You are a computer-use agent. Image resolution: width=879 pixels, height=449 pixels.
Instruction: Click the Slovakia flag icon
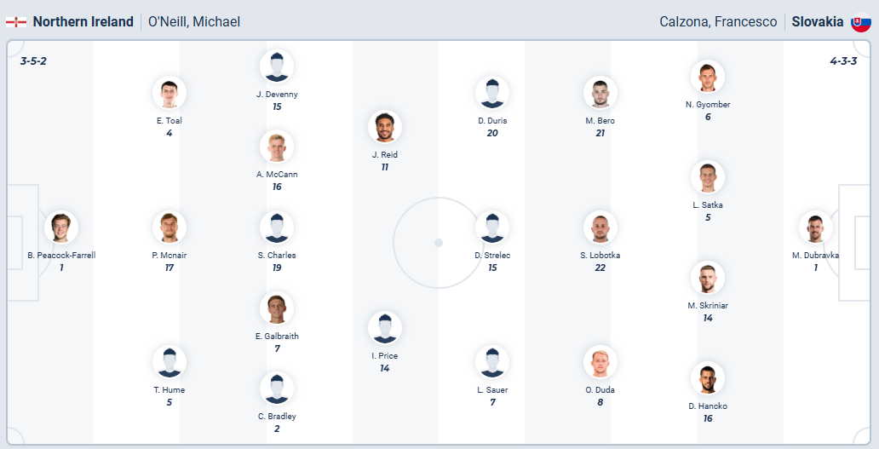[x=860, y=21]
